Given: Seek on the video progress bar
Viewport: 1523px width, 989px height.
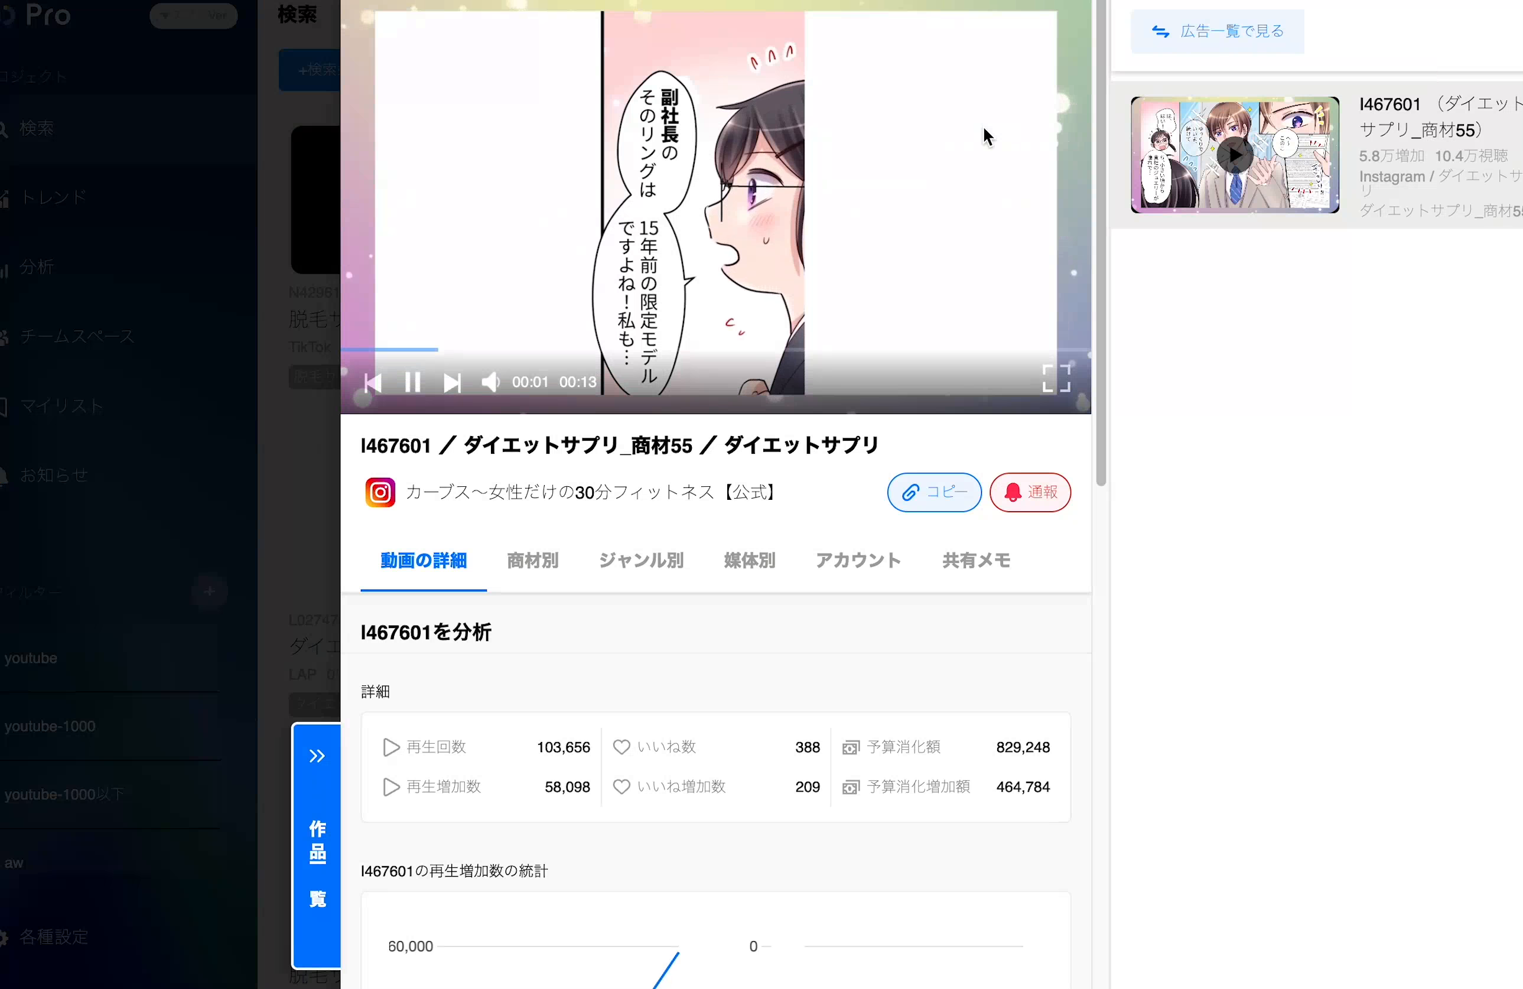Looking at the screenshot, I should pyautogui.click(x=640, y=350).
